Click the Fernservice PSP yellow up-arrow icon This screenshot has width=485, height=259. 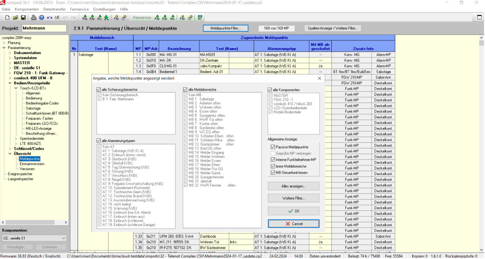click(x=183, y=17)
